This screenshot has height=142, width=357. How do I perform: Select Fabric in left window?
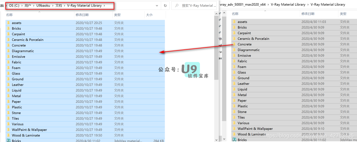(x=17, y=62)
